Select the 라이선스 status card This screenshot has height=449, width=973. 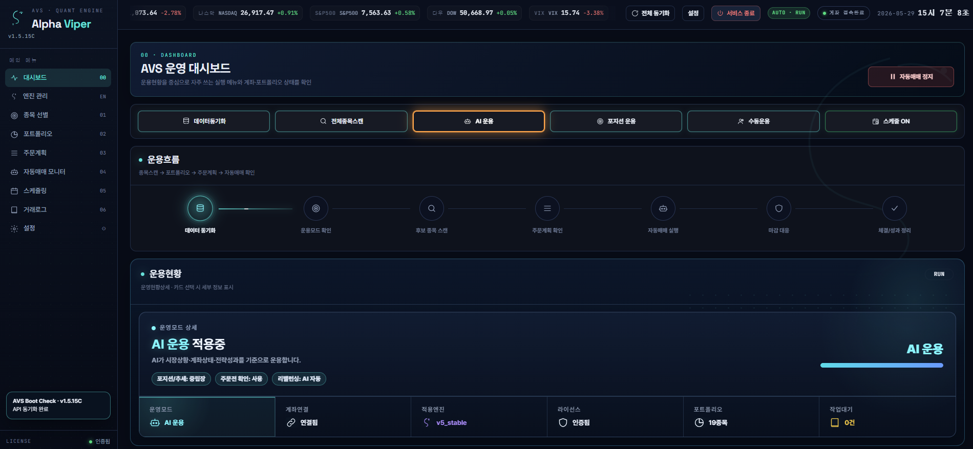615,417
